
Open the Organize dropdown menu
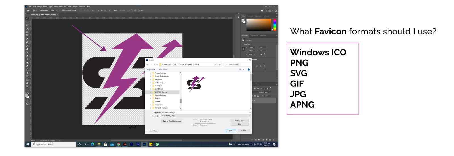151,70
